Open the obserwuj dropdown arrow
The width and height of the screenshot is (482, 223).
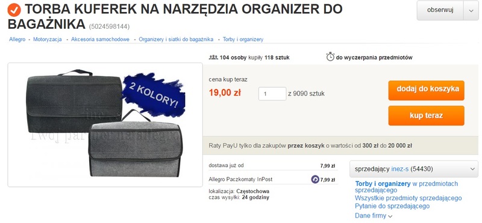471,10
